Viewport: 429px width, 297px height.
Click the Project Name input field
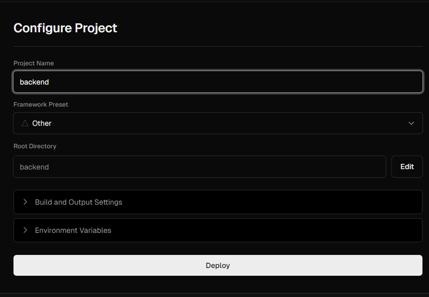click(218, 82)
